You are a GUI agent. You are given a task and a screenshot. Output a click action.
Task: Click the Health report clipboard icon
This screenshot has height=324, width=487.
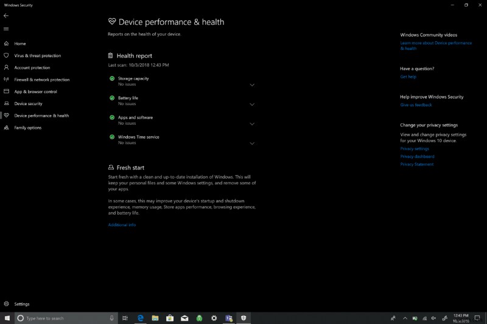coord(111,55)
